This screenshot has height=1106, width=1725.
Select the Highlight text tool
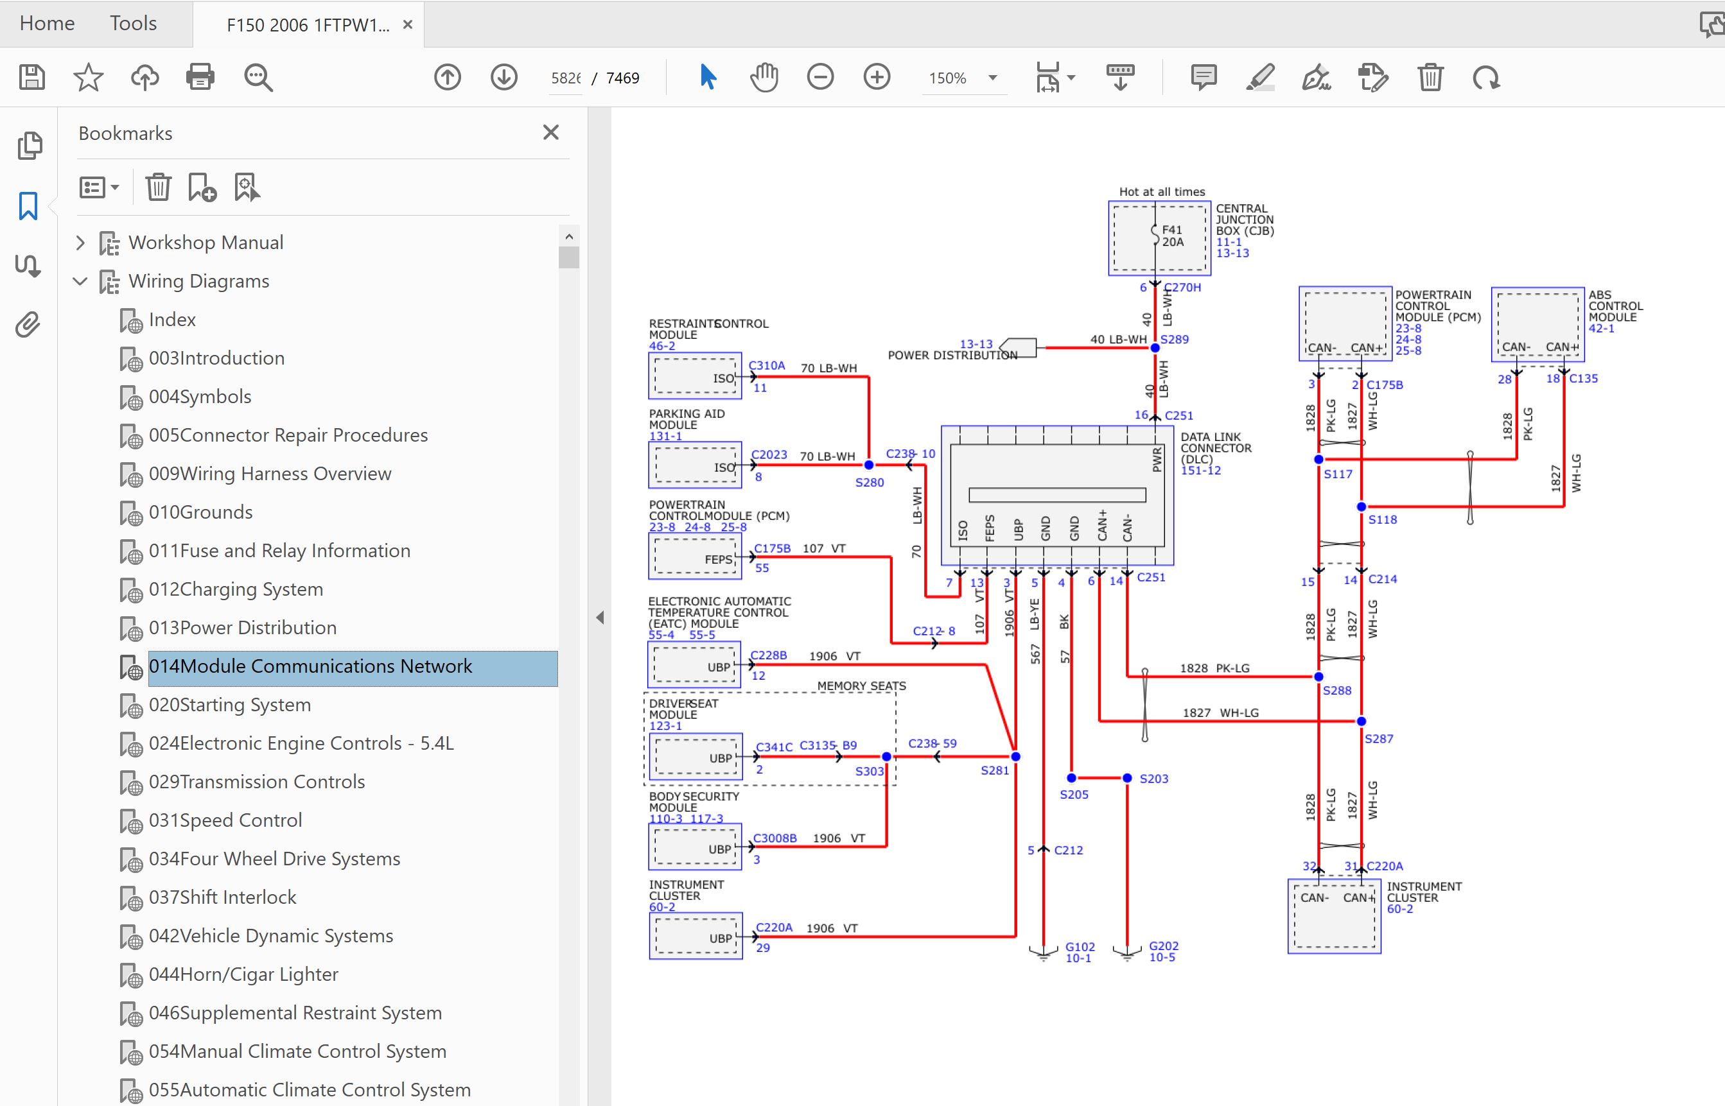pyautogui.click(x=1260, y=77)
